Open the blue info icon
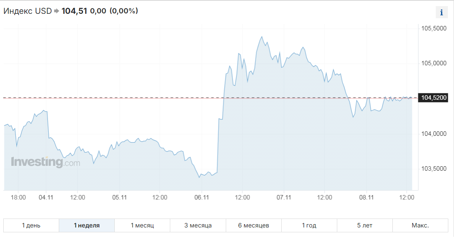The height and width of the screenshot is (238, 454). pos(441,12)
